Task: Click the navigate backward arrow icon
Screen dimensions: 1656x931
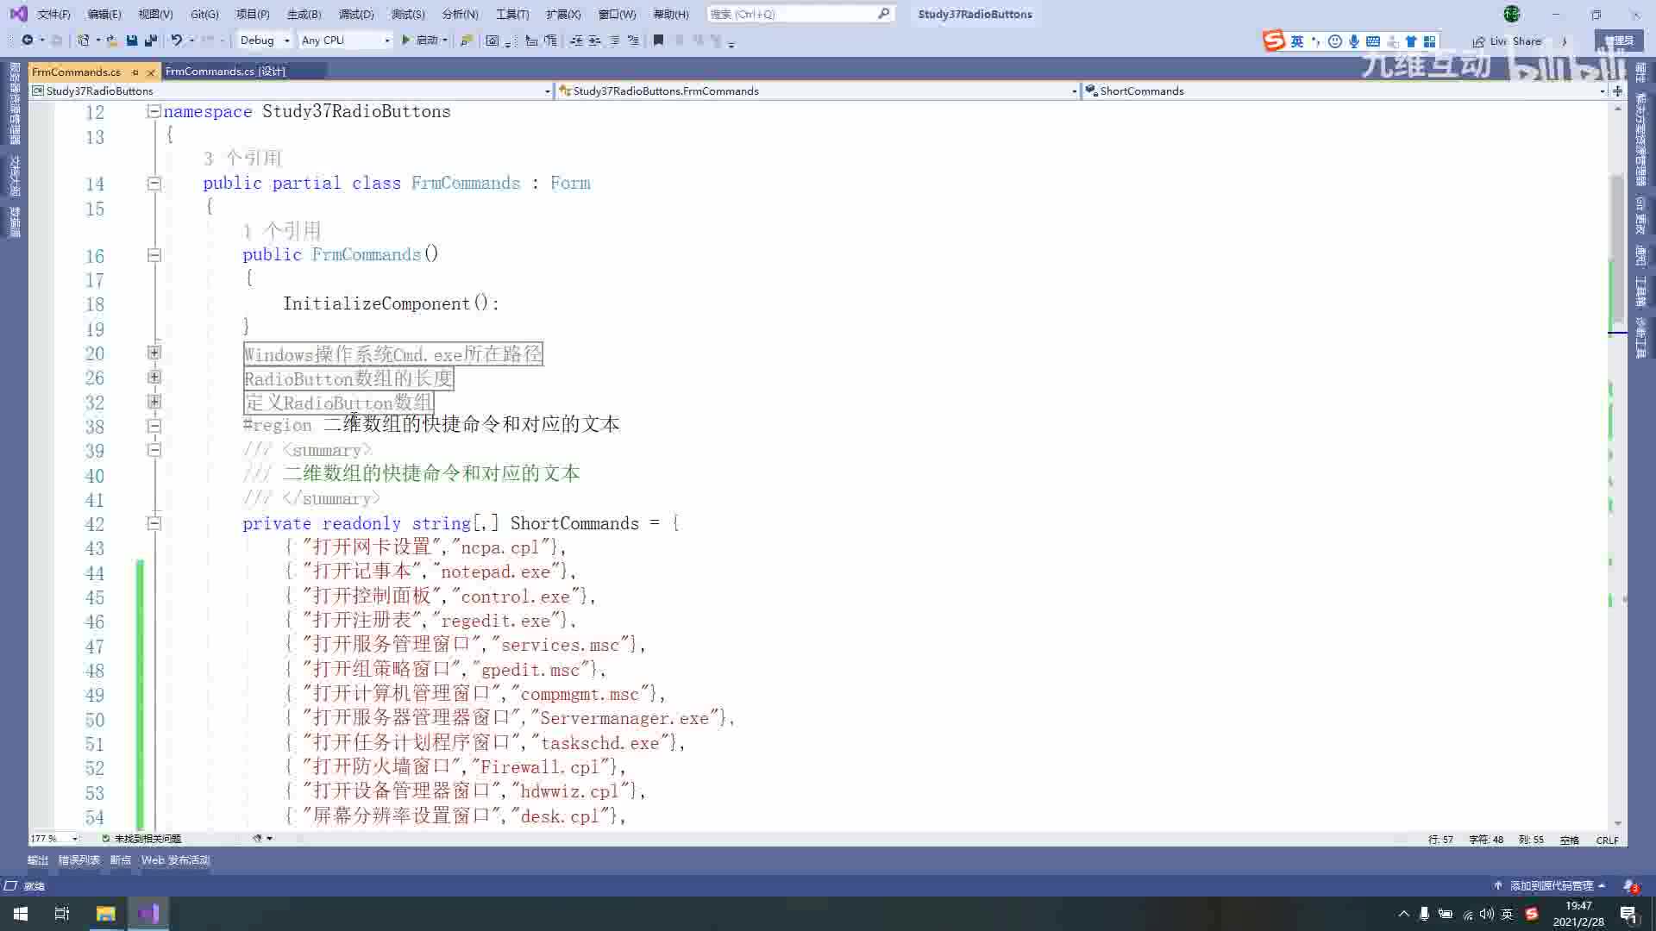Action: tap(28, 41)
